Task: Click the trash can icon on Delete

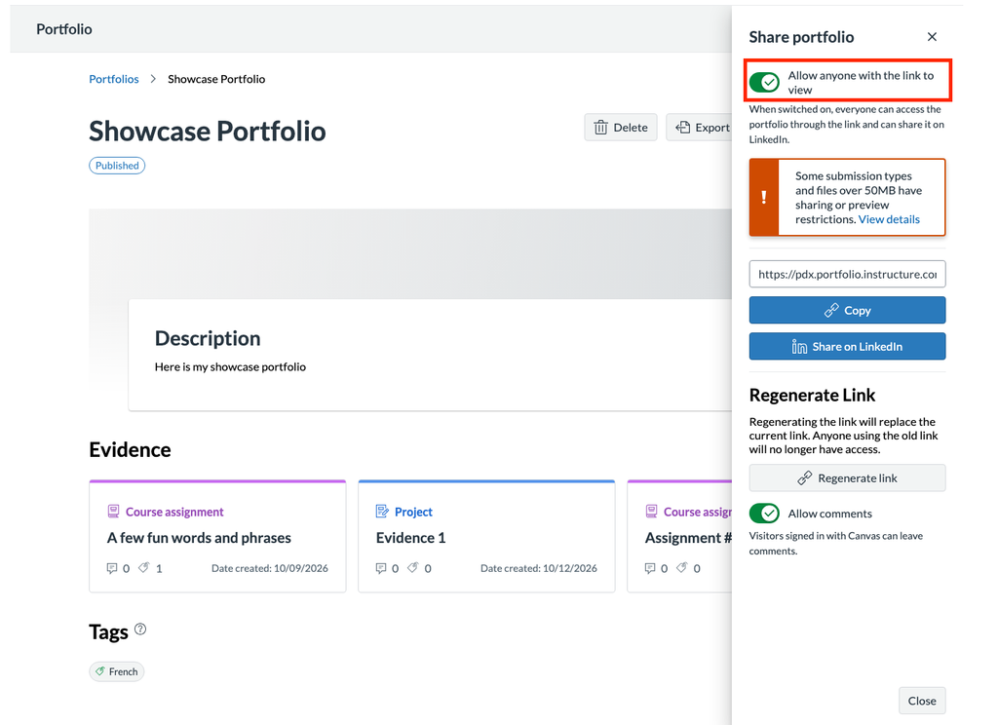Action: [x=600, y=128]
